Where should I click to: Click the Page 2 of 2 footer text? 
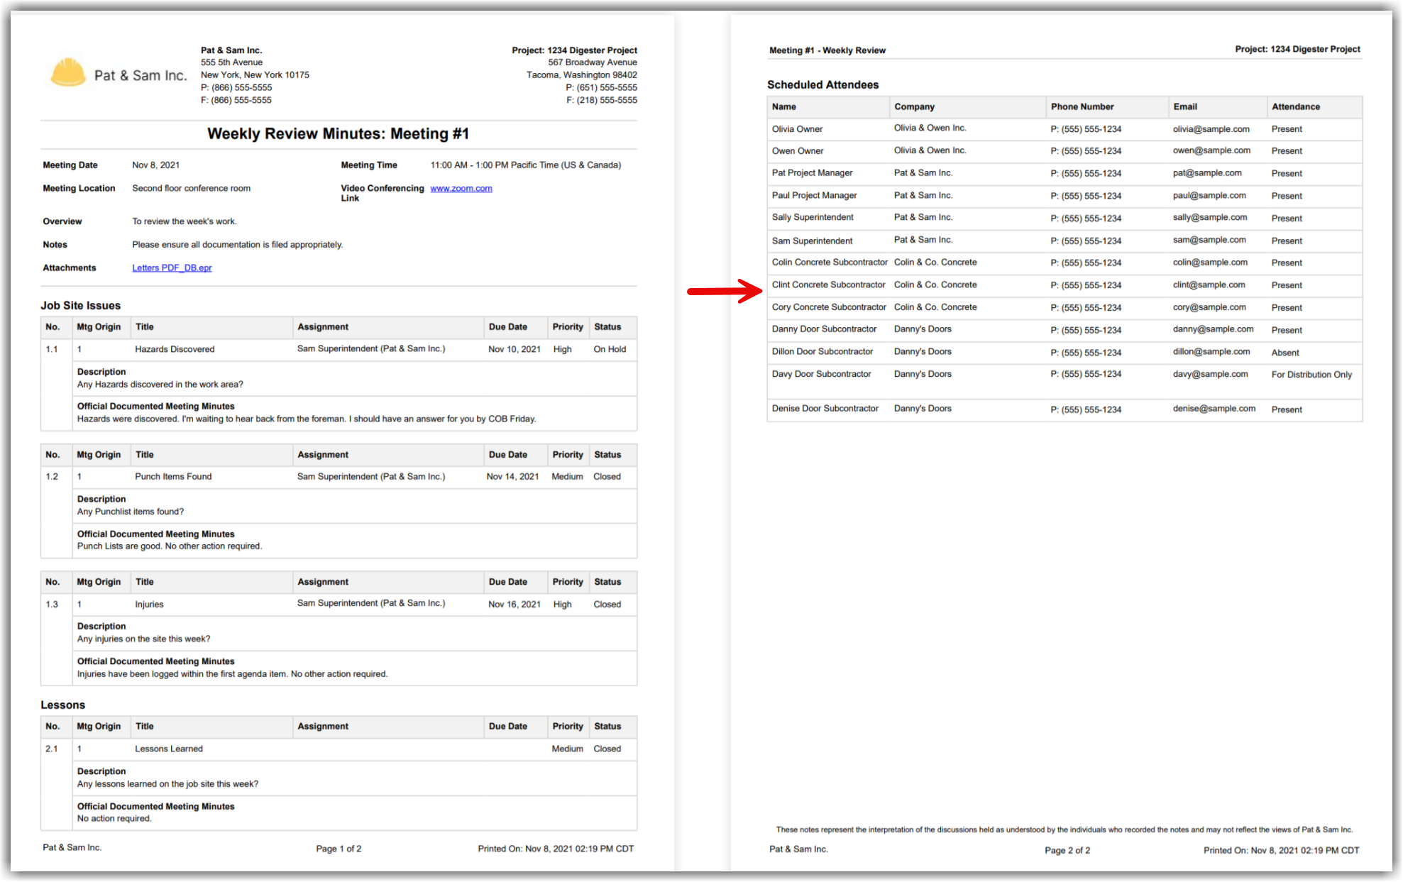click(x=1067, y=850)
